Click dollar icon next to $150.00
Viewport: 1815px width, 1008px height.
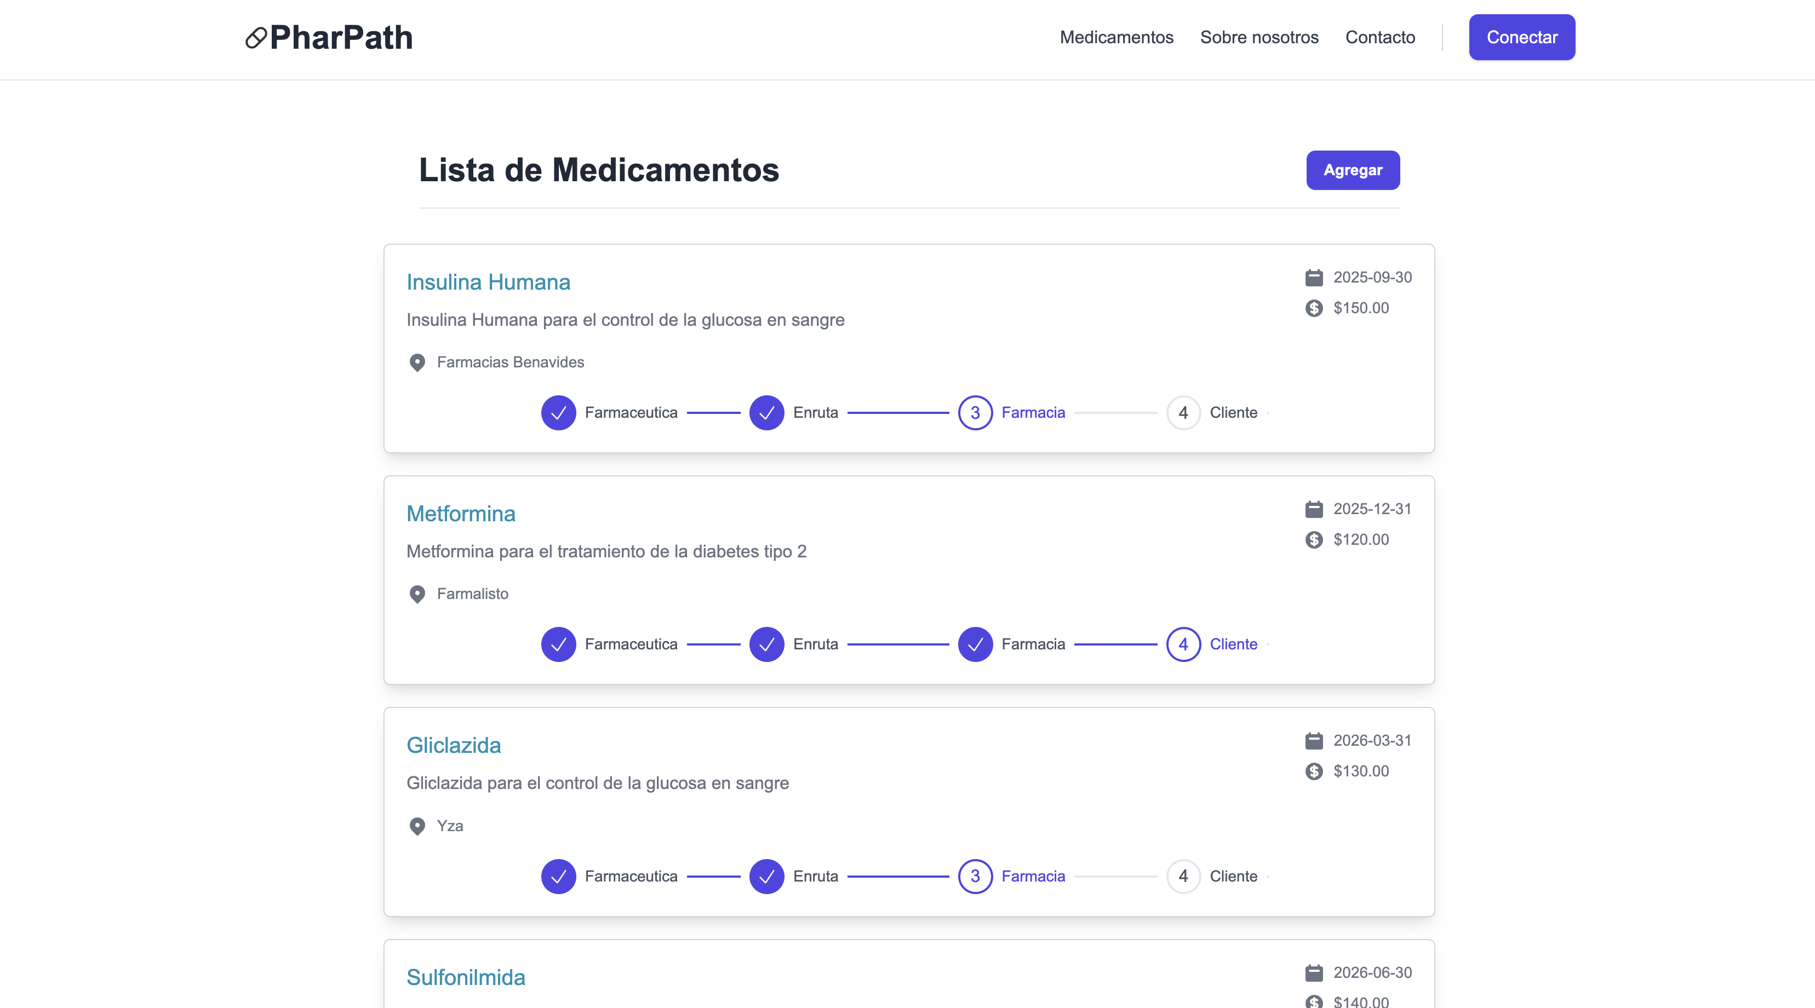click(1314, 308)
